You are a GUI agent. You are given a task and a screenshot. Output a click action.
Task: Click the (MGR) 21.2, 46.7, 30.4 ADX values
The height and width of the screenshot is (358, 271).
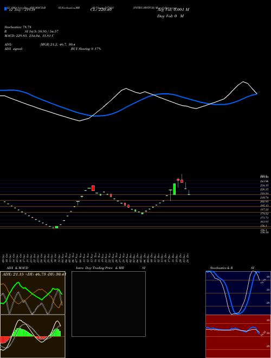(57, 44)
